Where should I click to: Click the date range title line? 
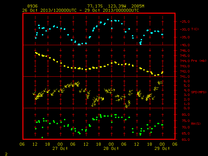click(x=81, y=10)
